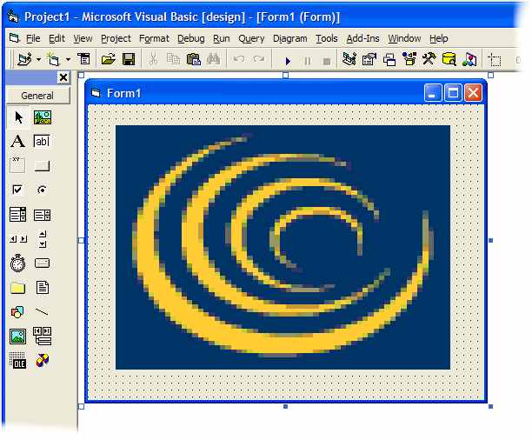532x440 pixels.
Task: Select the TextBox tool
Action: pyautogui.click(x=42, y=141)
